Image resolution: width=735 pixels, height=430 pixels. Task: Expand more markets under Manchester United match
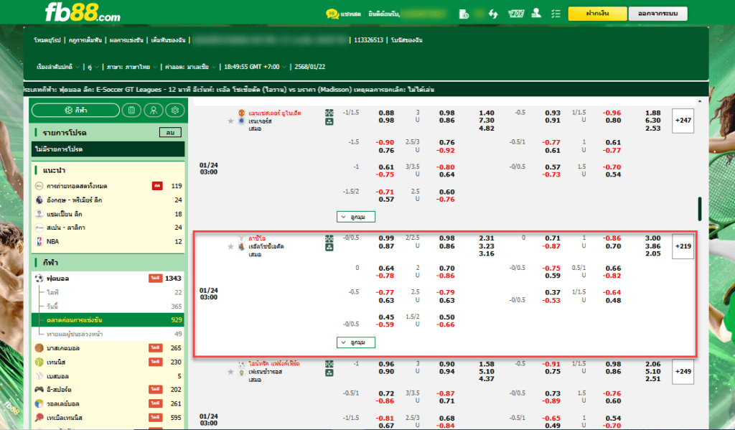click(356, 217)
